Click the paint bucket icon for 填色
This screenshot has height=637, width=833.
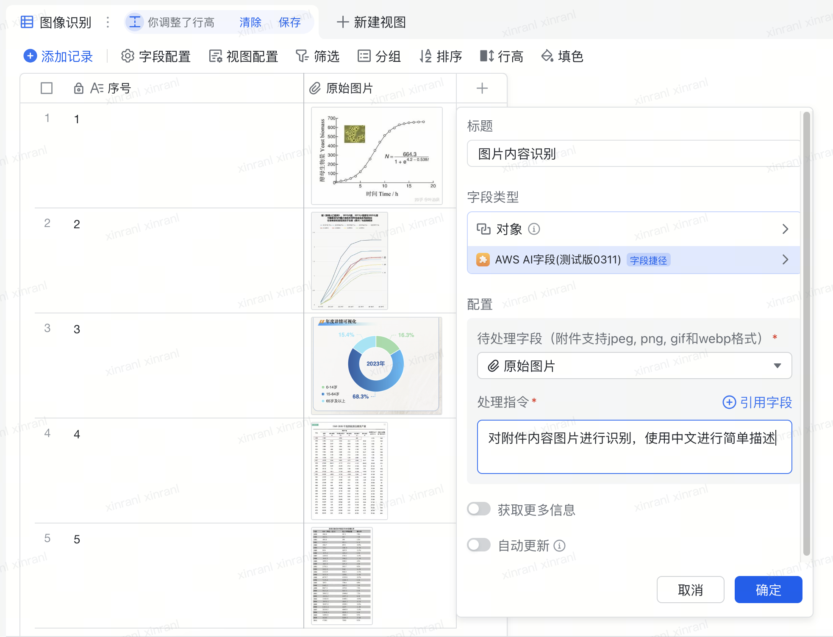tap(547, 56)
